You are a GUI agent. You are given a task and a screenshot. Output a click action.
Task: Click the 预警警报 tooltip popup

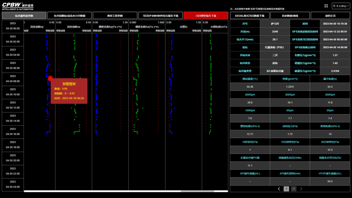pos(69,91)
